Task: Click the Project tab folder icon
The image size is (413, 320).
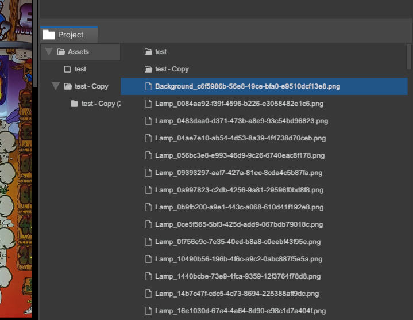Action: pos(49,35)
